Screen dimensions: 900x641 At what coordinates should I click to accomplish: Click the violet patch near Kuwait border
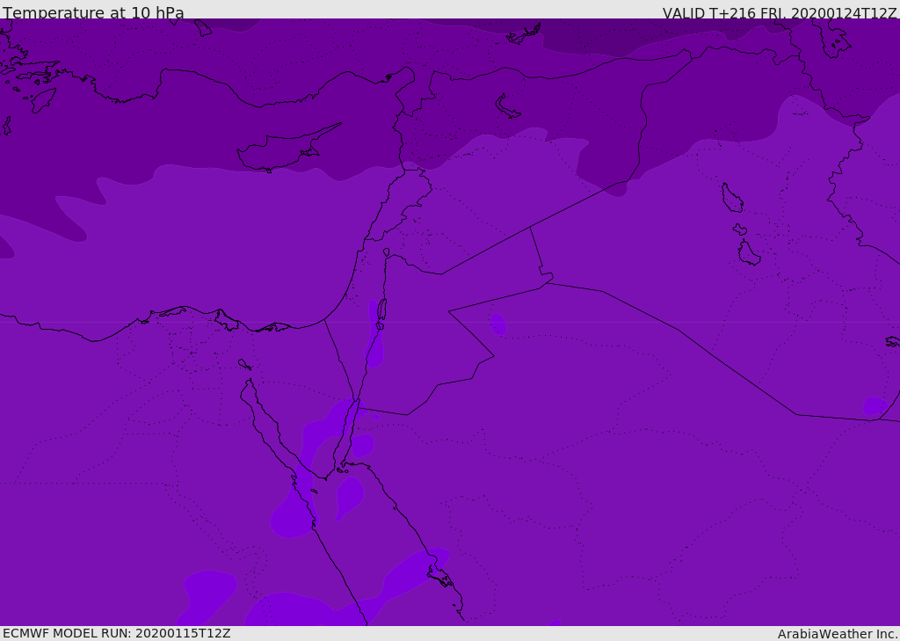(875, 406)
